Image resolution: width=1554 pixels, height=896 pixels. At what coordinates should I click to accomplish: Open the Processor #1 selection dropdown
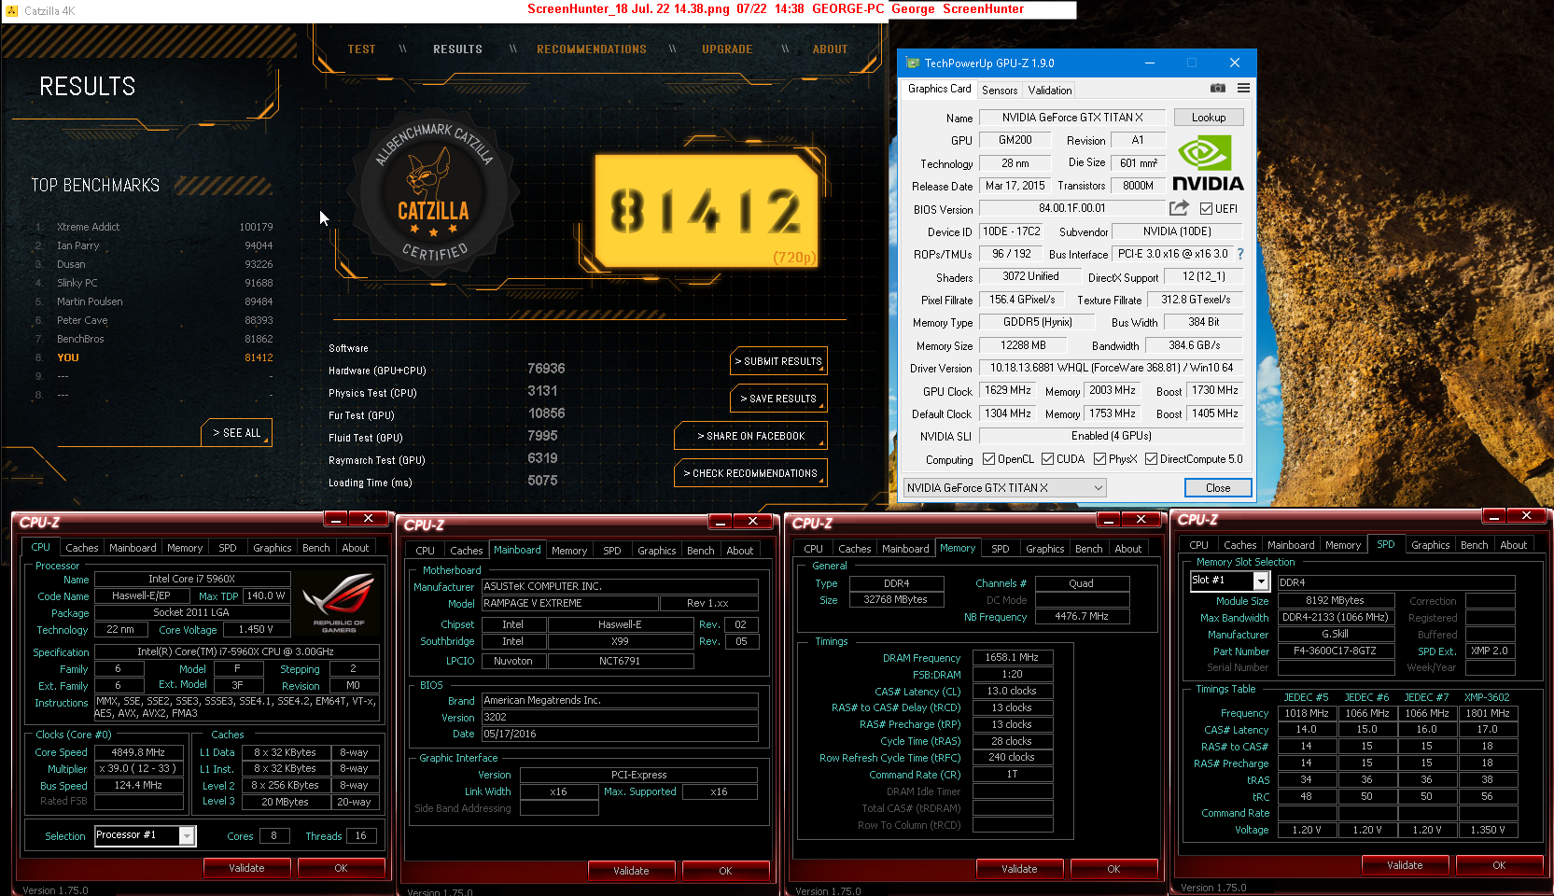tap(145, 835)
